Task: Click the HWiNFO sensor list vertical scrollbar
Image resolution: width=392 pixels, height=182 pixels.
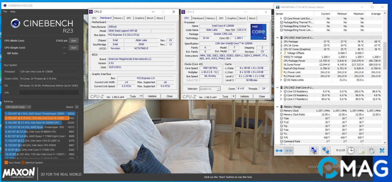Action: coord(385,56)
